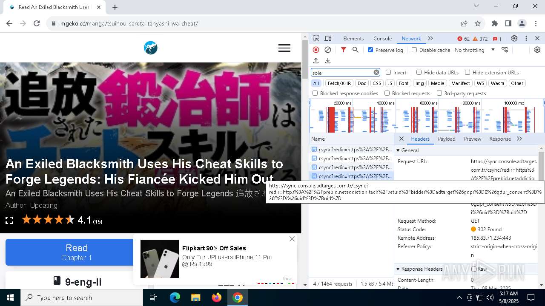Open the No throttling dropdown

pos(475,50)
